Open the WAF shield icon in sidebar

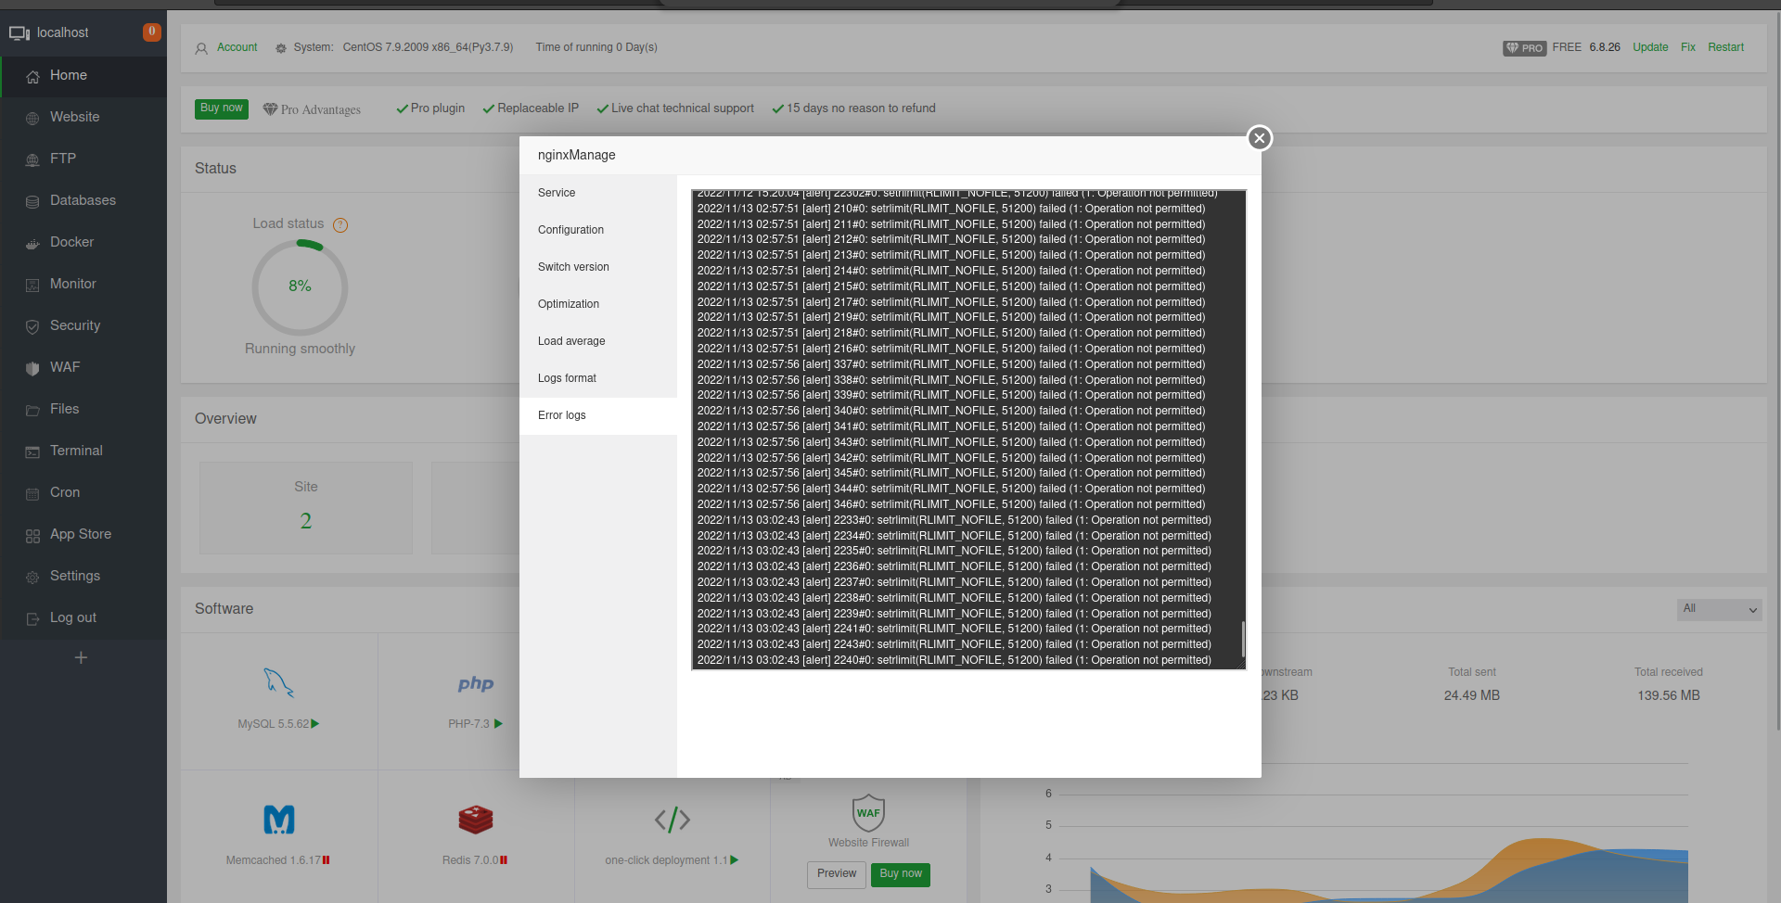[32, 368]
